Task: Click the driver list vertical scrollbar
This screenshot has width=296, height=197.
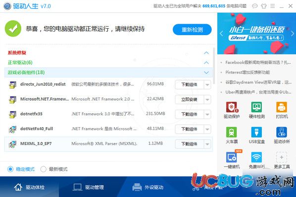Action: [x=214, y=66]
